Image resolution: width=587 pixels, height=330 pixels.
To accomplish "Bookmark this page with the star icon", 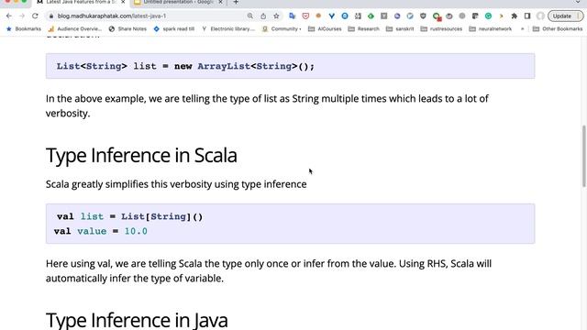I will (276, 16).
